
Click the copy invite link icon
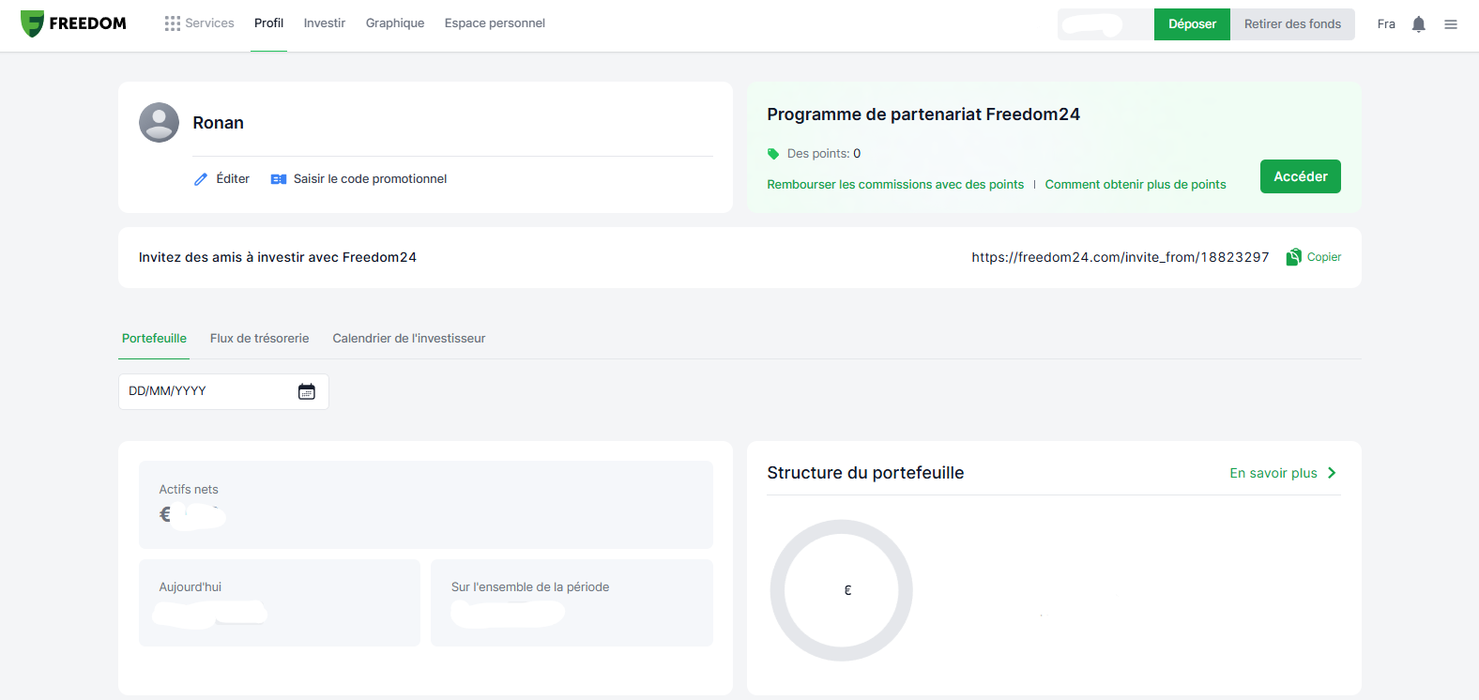pyautogui.click(x=1294, y=257)
